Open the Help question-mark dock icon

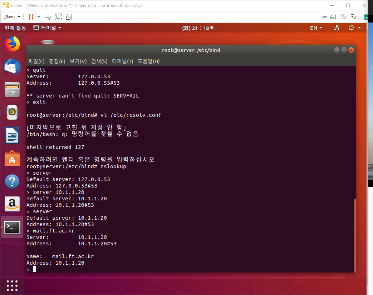[12, 181]
